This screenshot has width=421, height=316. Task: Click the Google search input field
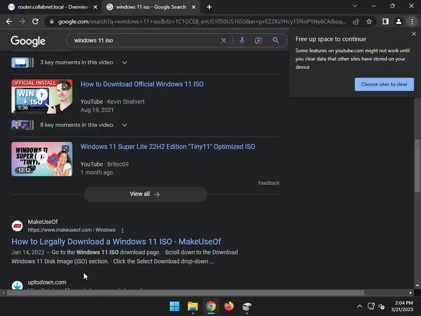145,40
